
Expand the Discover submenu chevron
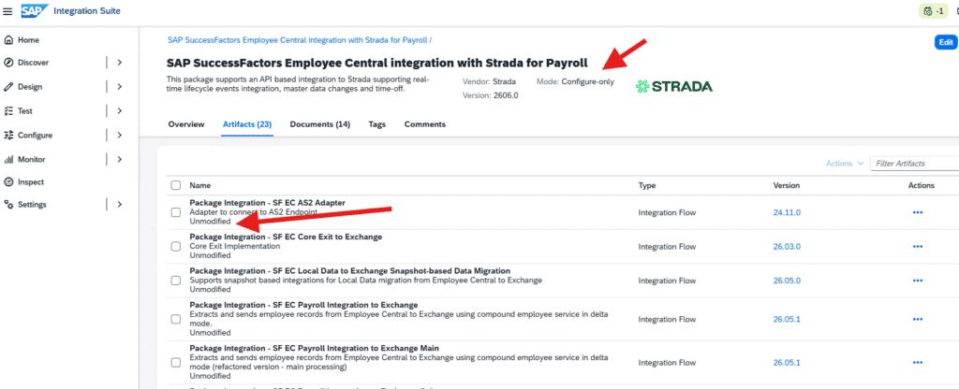coord(120,63)
